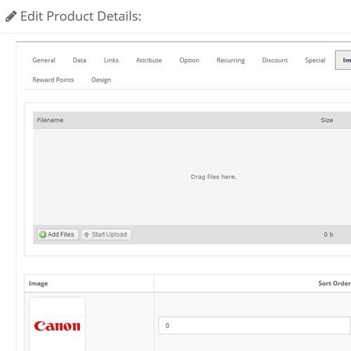Switch to the Data tab
The width and height of the screenshot is (351, 351).
(x=79, y=60)
